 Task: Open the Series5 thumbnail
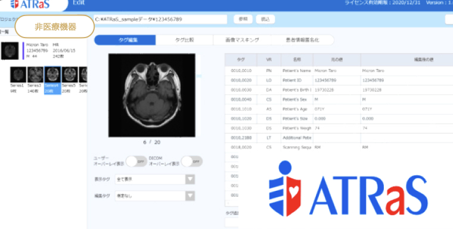pos(70,75)
